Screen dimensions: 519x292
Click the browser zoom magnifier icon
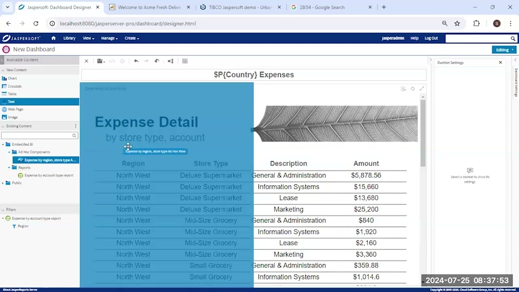445,24
